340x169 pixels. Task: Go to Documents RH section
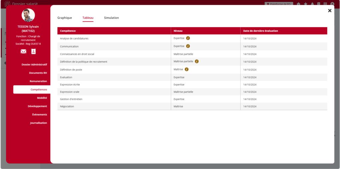click(x=38, y=73)
